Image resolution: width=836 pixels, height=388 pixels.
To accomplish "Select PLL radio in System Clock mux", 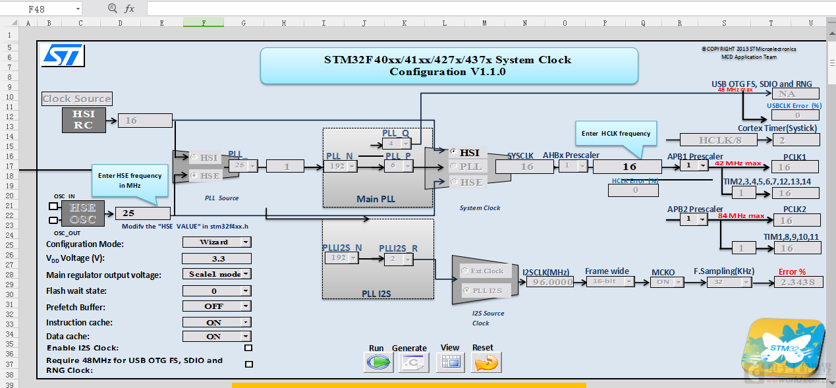I will pyautogui.click(x=453, y=167).
